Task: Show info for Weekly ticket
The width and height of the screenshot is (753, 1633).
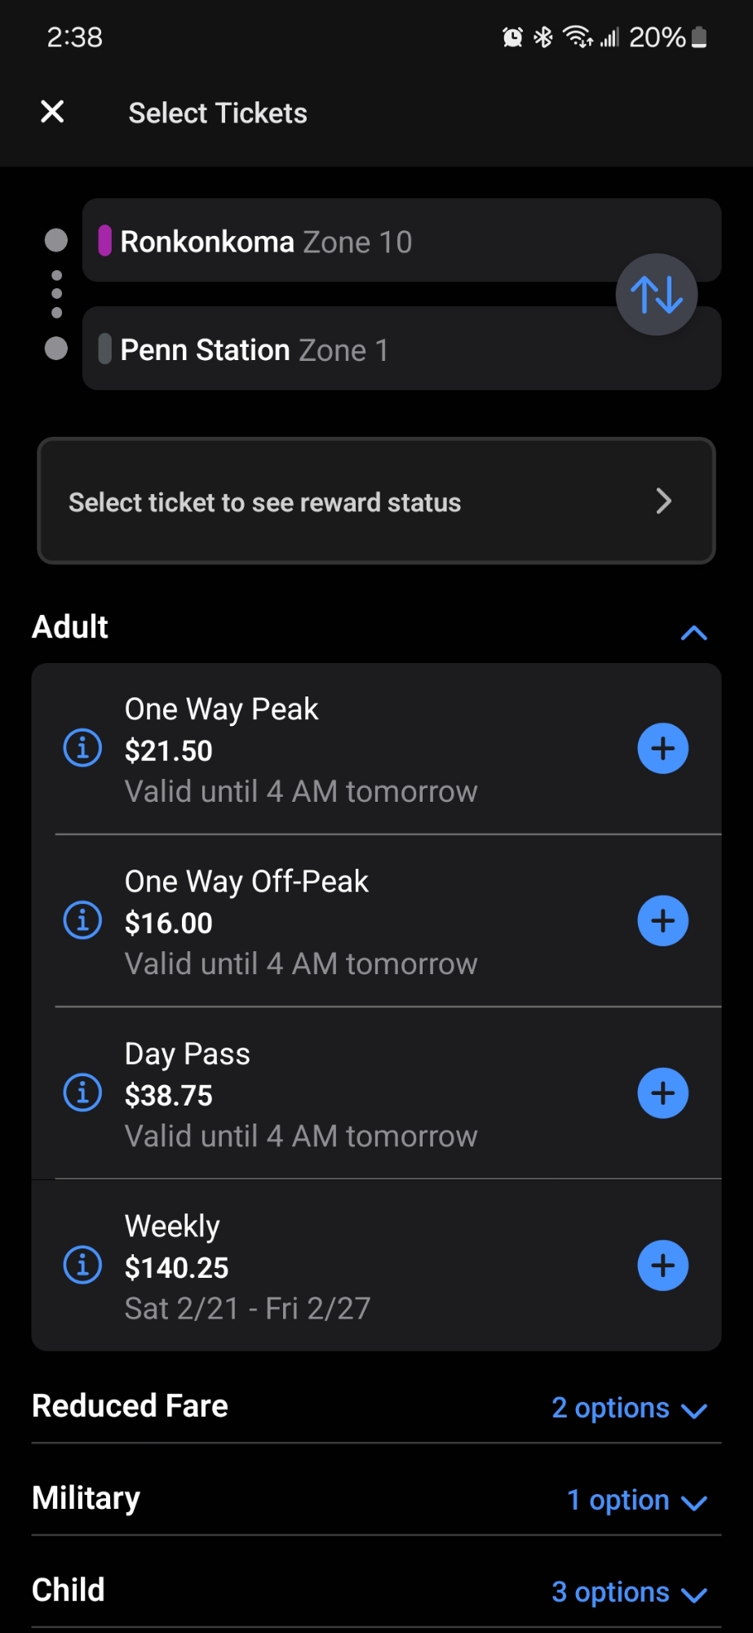Action: (x=83, y=1265)
